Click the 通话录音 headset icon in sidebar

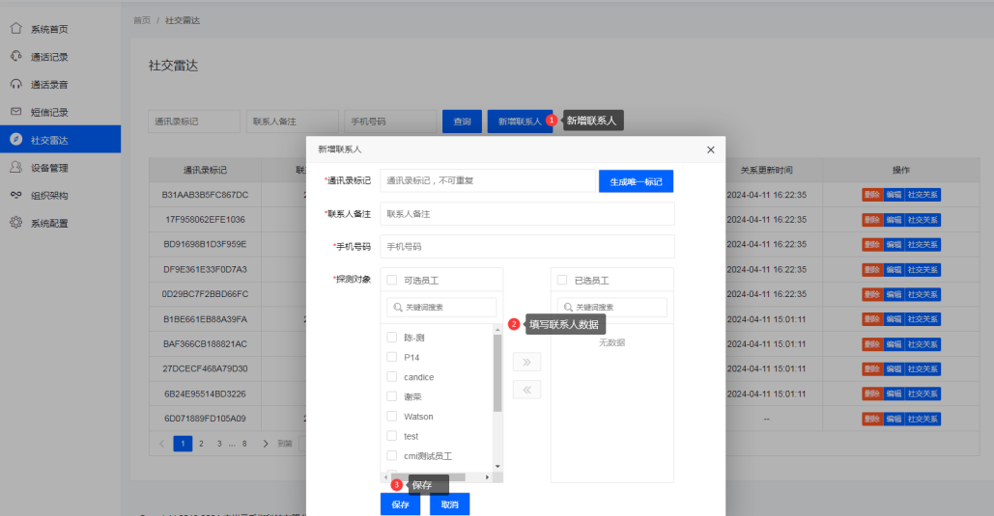tap(16, 84)
